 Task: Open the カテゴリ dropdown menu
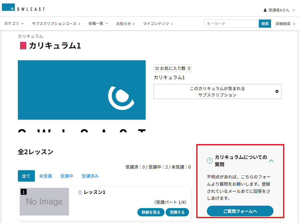(x=14, y=23)
